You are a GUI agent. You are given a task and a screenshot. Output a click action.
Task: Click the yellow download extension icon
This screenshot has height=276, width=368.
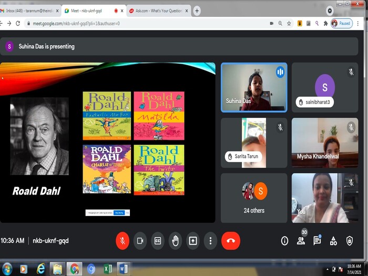300,23
